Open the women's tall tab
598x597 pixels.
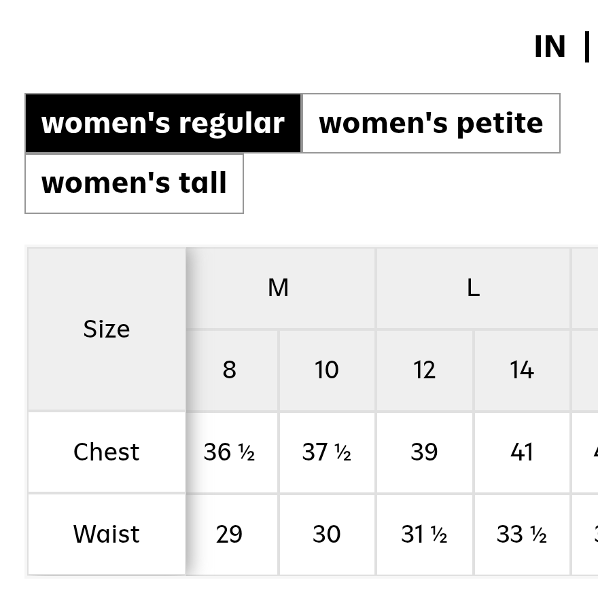tap(134, 183)
